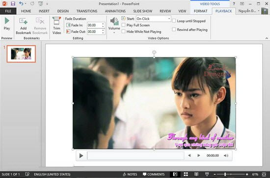This screenshot has height=178, width=270.
Task: Zoom in with the plus button
Action: click(x=247, y=175)
